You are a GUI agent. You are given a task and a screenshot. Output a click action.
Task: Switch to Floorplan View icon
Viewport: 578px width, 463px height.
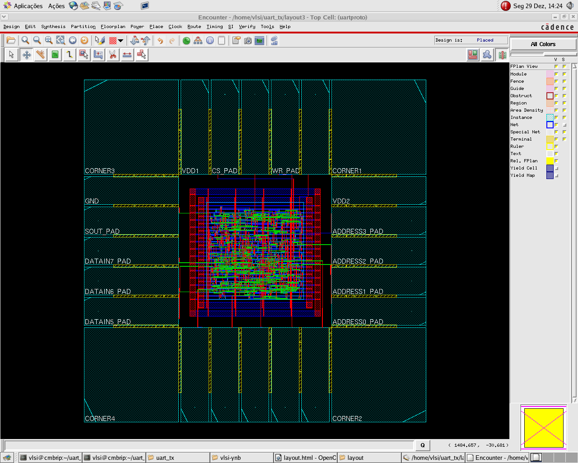473,55
